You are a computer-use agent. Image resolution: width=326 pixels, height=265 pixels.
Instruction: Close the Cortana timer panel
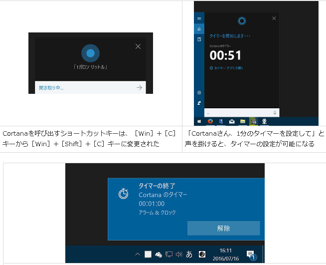tap(274, 18)
